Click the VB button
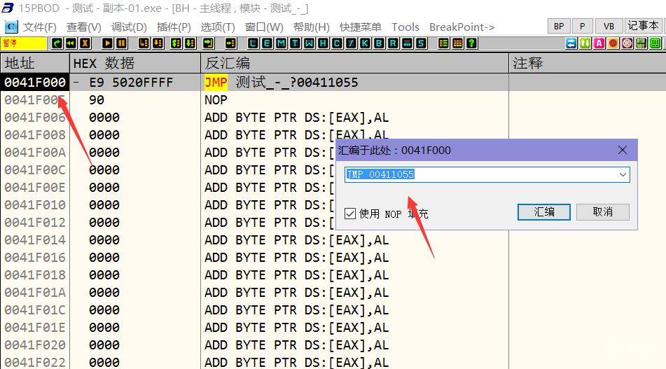This screenshot has height=369, width=666. [609, 27]
